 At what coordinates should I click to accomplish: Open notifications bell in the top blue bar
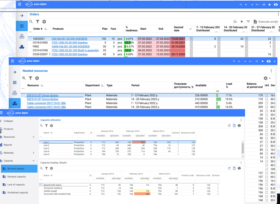click(x=269, y=5)
